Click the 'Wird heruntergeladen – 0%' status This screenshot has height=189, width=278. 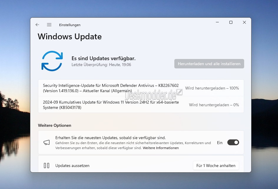coord(214,105)
